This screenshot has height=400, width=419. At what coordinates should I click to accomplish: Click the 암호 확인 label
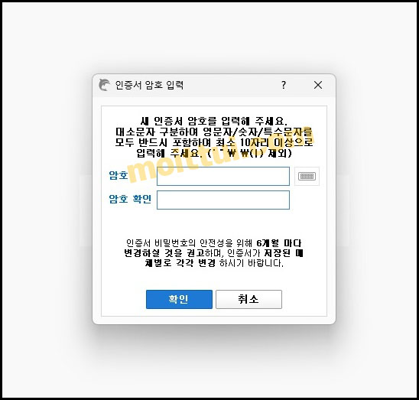point(130,199)
